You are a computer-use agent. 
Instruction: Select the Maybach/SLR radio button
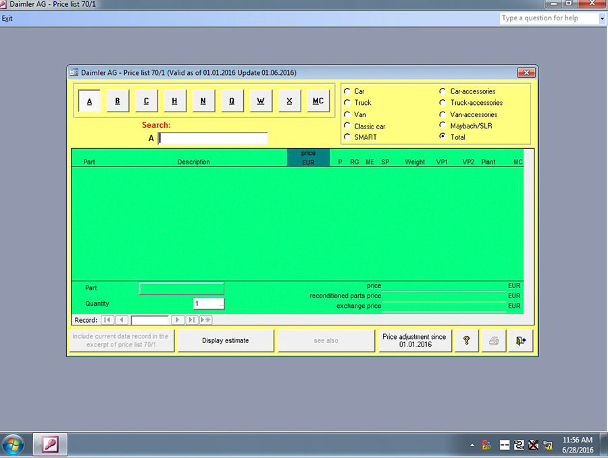pos(443,126)
